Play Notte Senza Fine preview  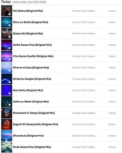tap(10, 48)
